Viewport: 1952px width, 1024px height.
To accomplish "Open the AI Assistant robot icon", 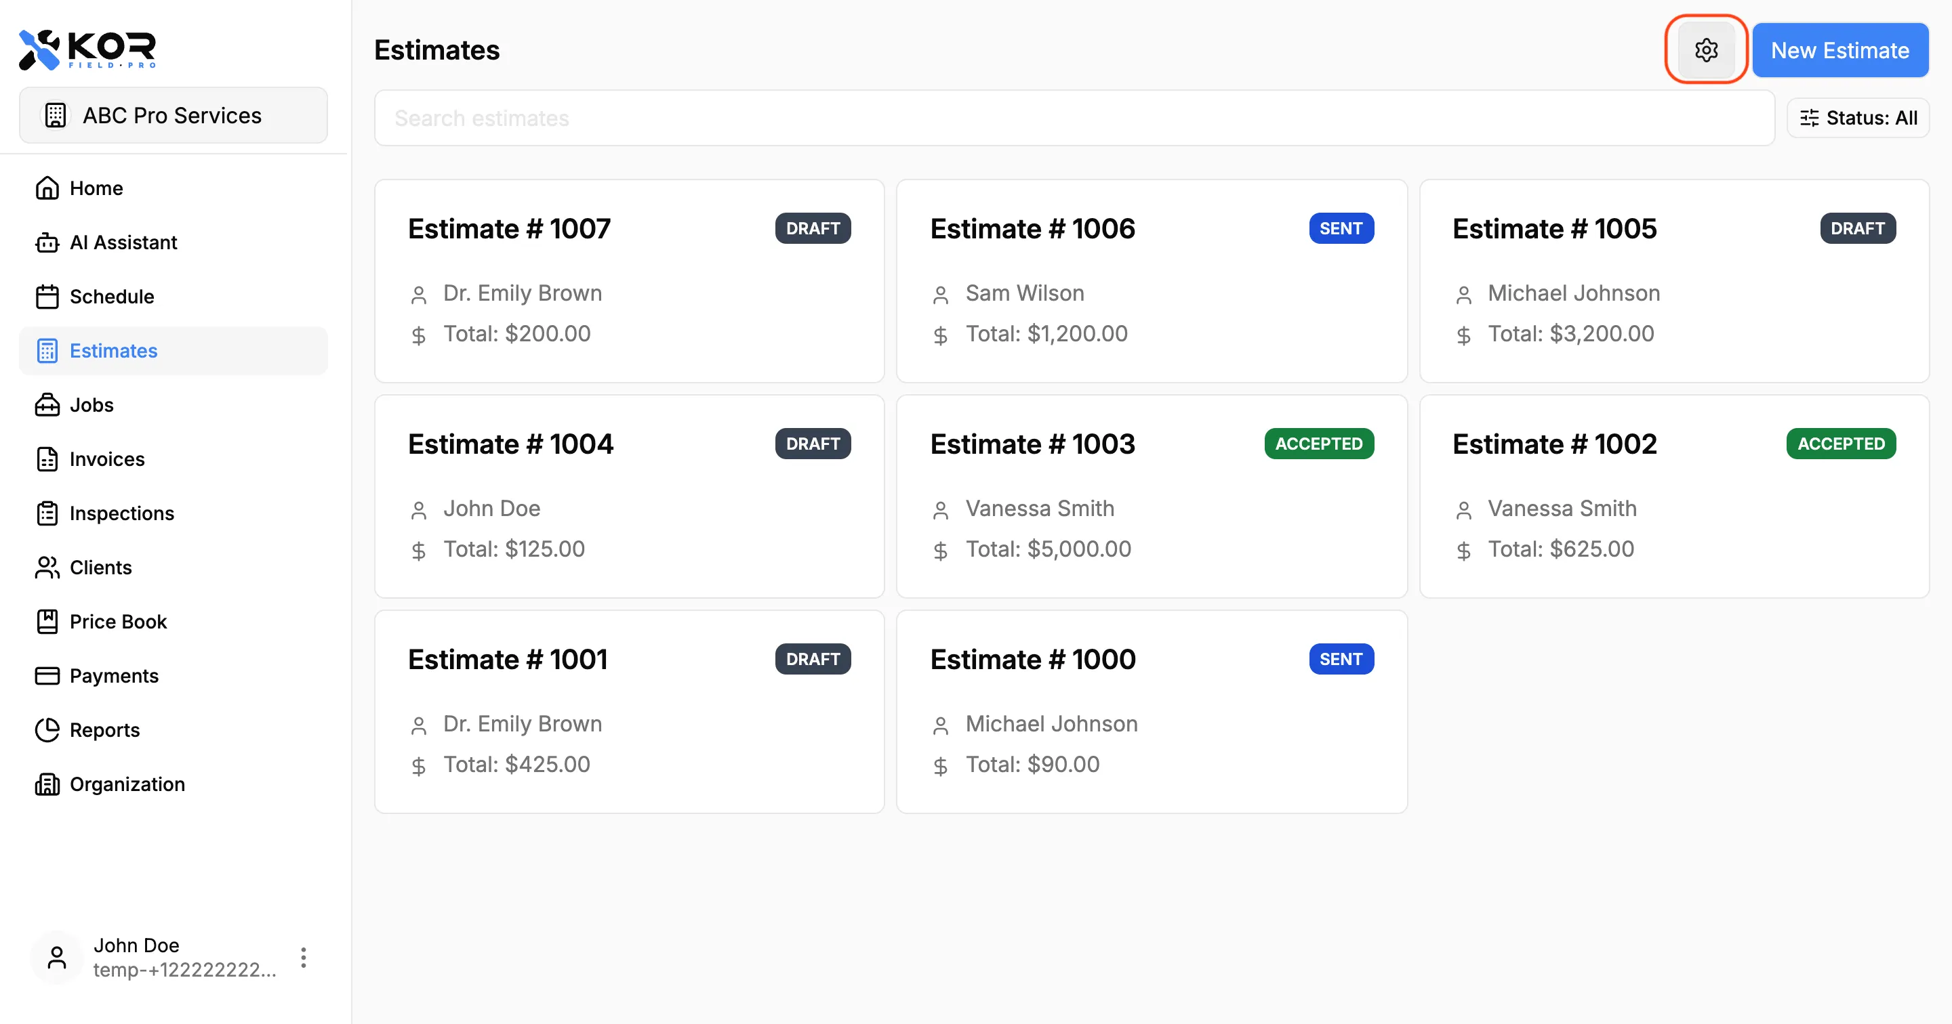I will (x=47, y=242).
